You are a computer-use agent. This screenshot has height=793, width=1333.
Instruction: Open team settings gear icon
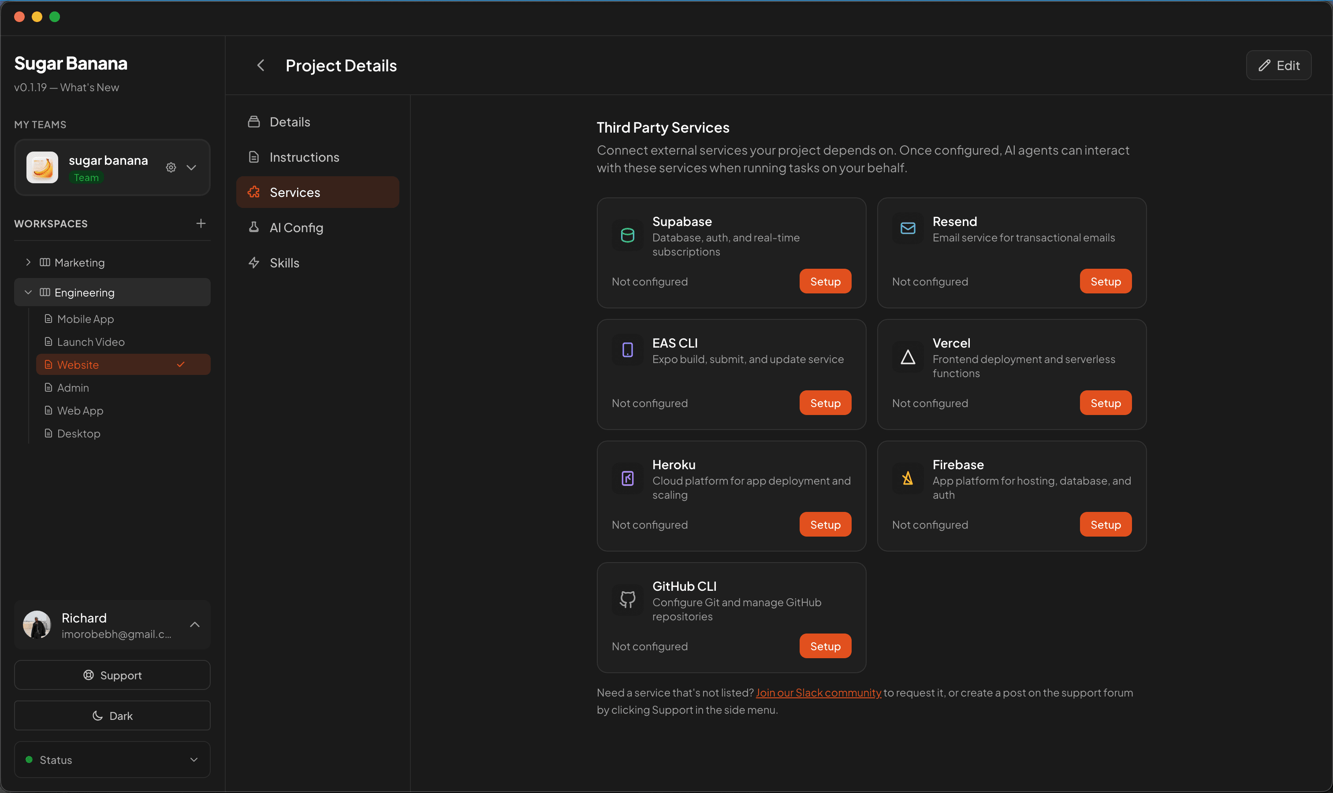(x=171, y=167)
